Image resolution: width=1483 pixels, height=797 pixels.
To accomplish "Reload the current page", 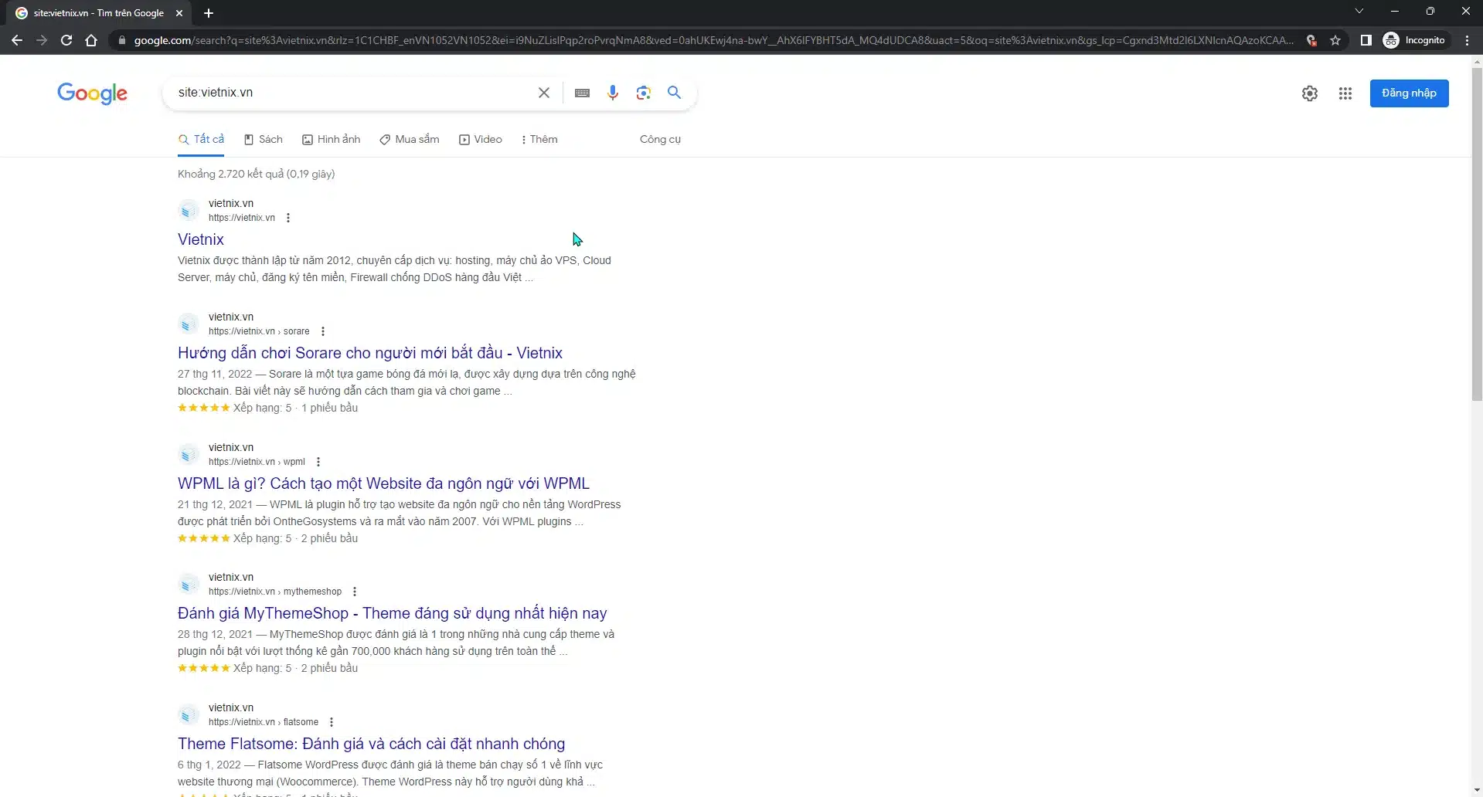I will click(66, 40).
